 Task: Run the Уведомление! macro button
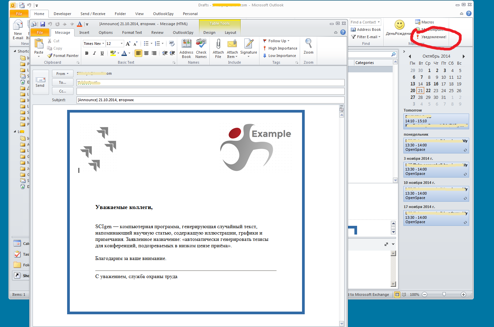(x=431, y=37)
